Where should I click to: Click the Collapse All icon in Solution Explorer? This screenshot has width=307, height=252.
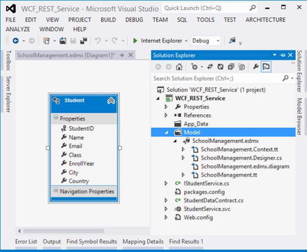pyautogui.click(x=231, y=67)
